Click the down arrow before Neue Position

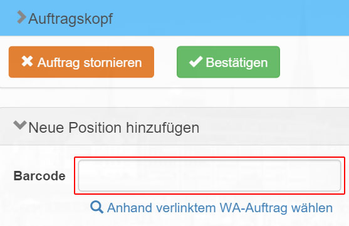click(x=20, y=125)
